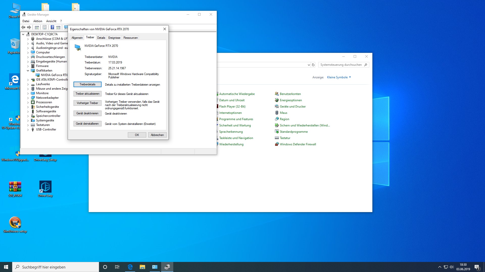485x272 pixels.
Task: Open File Explorer from the taskbar
Action: 142,267
